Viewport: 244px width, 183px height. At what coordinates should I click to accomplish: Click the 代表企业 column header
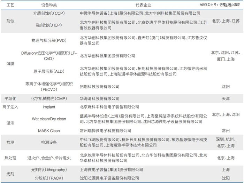(143, 5)
